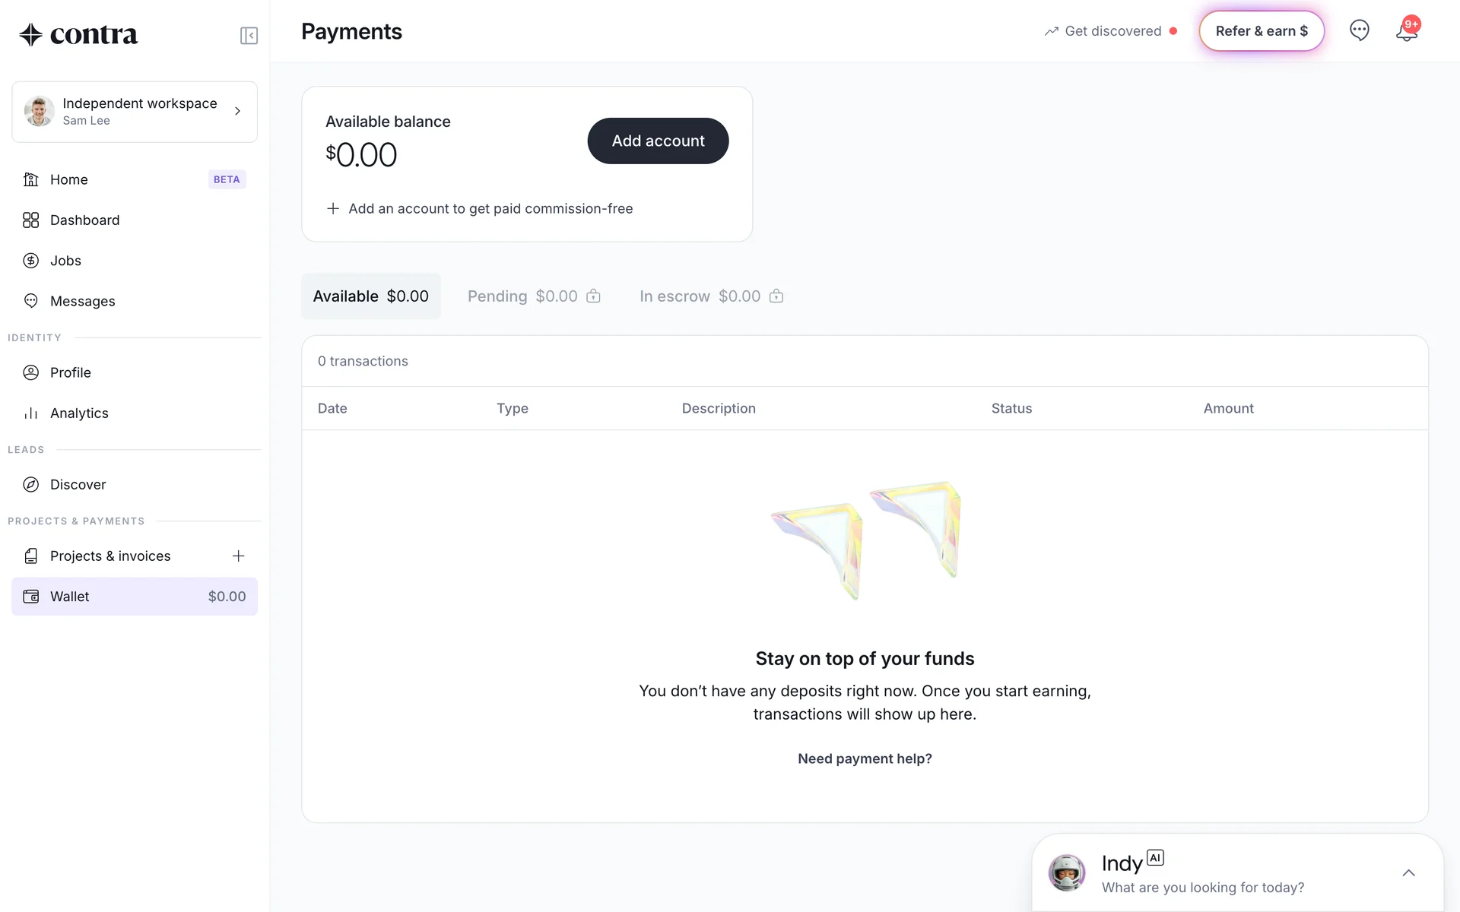Click the Contra logo

78,35
